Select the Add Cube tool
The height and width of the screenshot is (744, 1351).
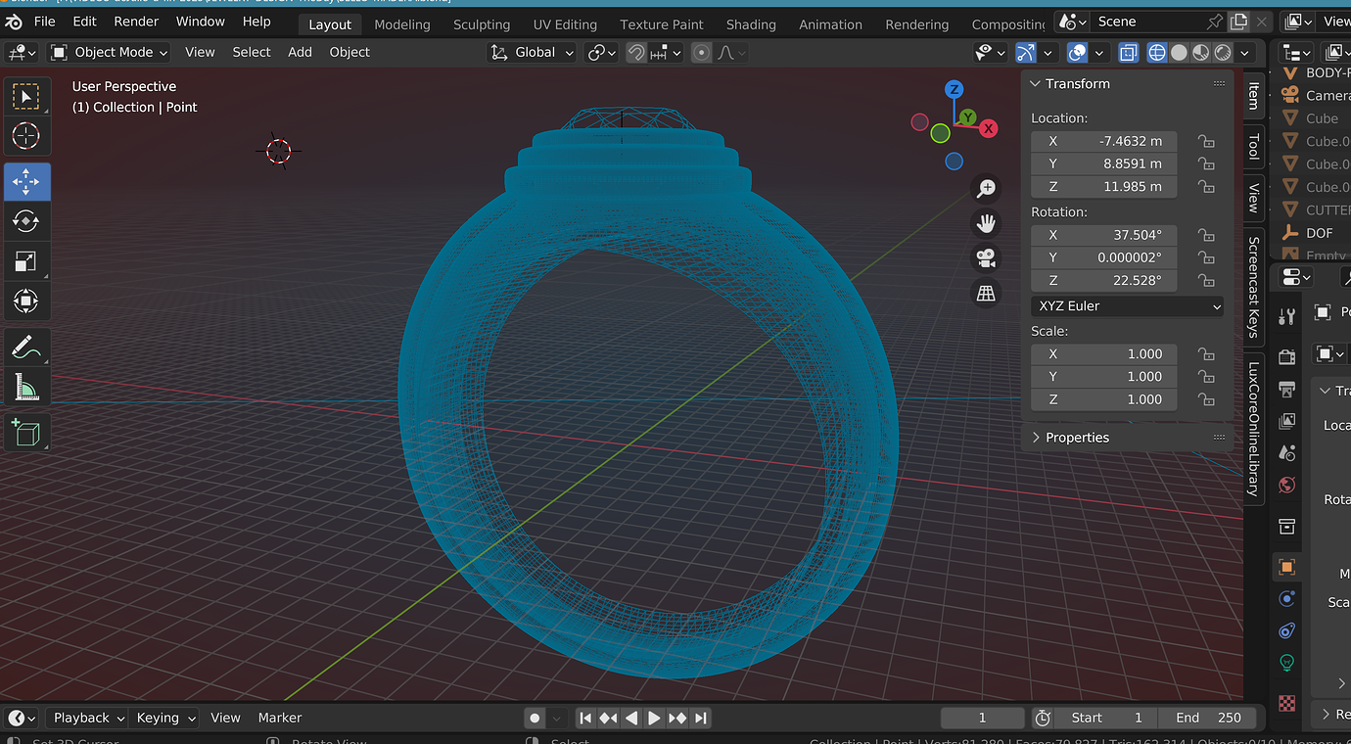[26, 432]
